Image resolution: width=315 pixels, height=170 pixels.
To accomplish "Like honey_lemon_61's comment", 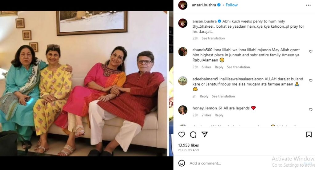I will click(310, 110).
